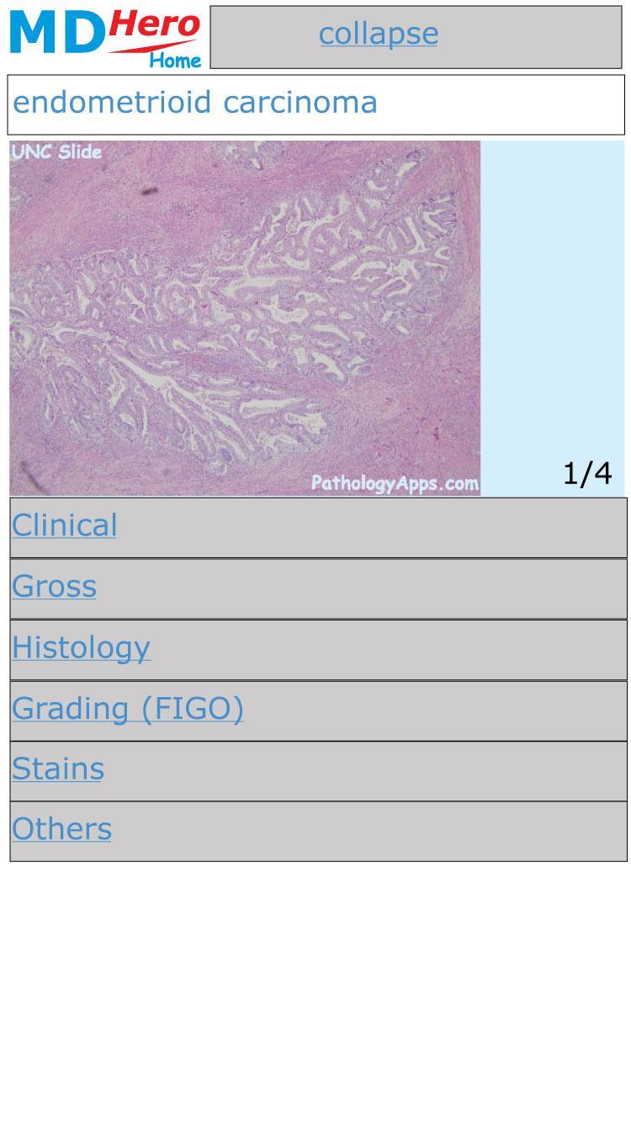The image size is (631, 1123).
Task: Open the Histology section
Action: pyautogui.click(x=81, y=648)
